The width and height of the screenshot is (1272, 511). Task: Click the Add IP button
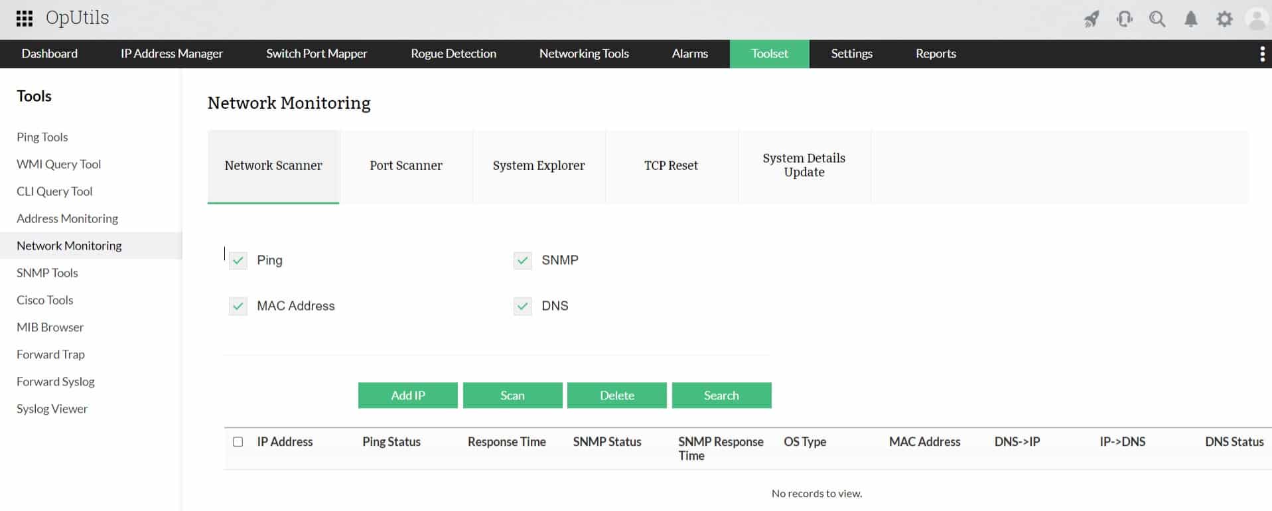click(408, 396)
